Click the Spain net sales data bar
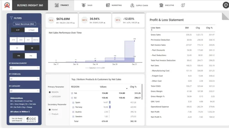Screen dimensions: 229x129 [110, 103]
